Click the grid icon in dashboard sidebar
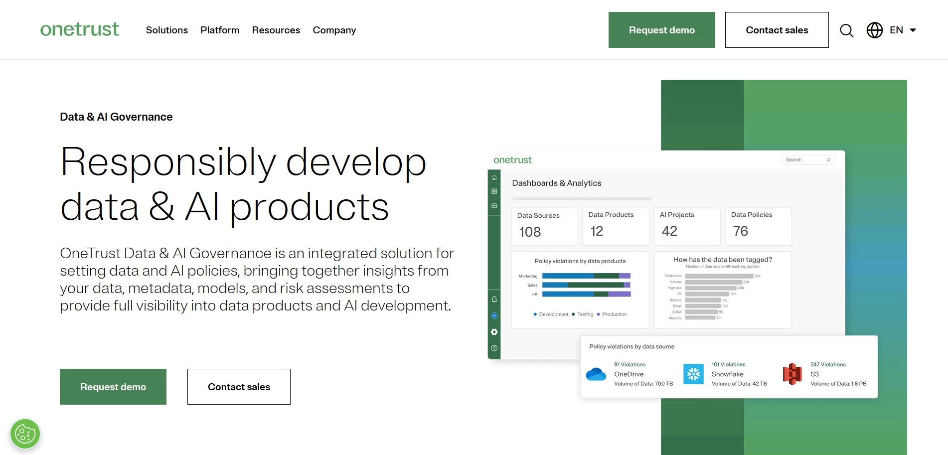The height and width of the screenshot is (455, 948). (494, 191)
